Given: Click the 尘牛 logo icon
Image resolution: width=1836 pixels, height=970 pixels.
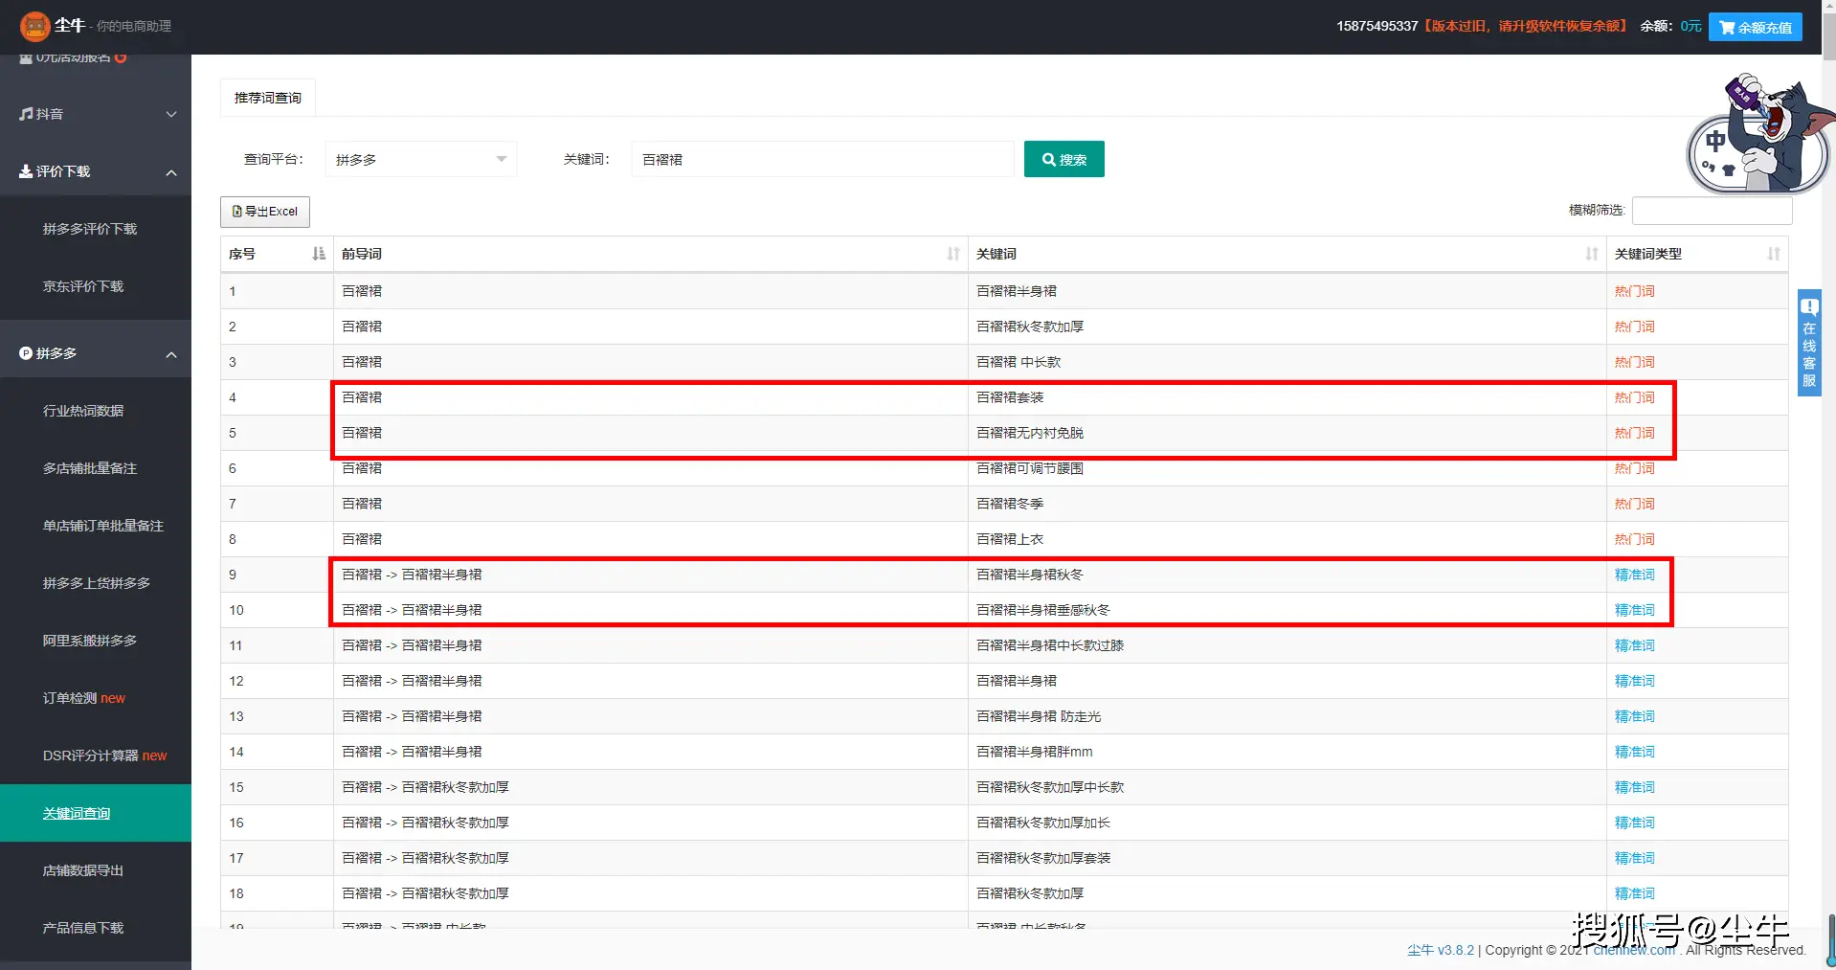Looking at the screenshot, I should coord(34,26).
